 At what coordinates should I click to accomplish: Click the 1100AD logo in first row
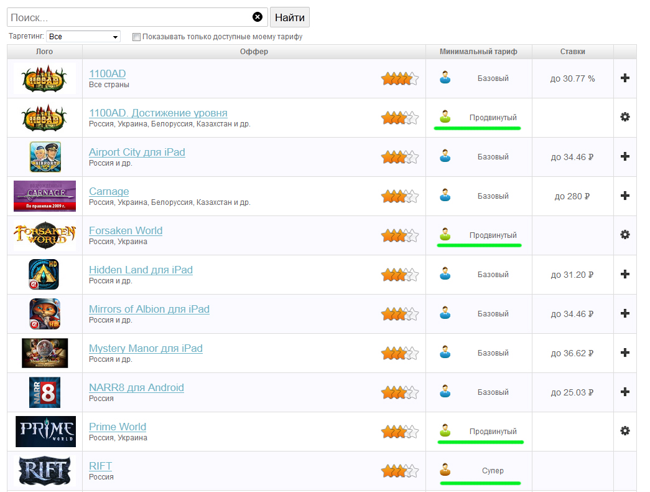[x=44, y=78]
